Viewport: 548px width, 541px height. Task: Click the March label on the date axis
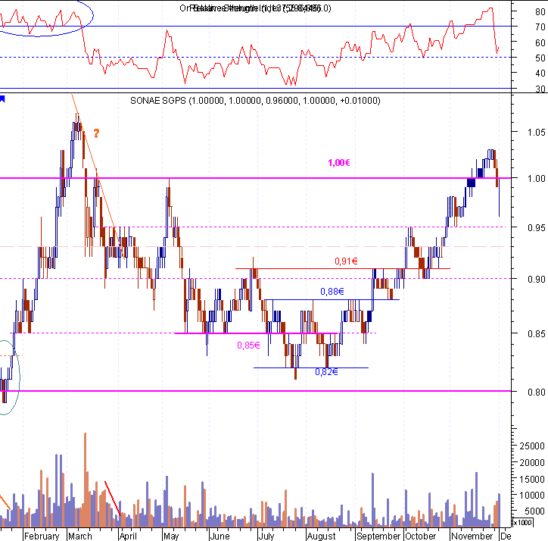click(x=80, y=536)
